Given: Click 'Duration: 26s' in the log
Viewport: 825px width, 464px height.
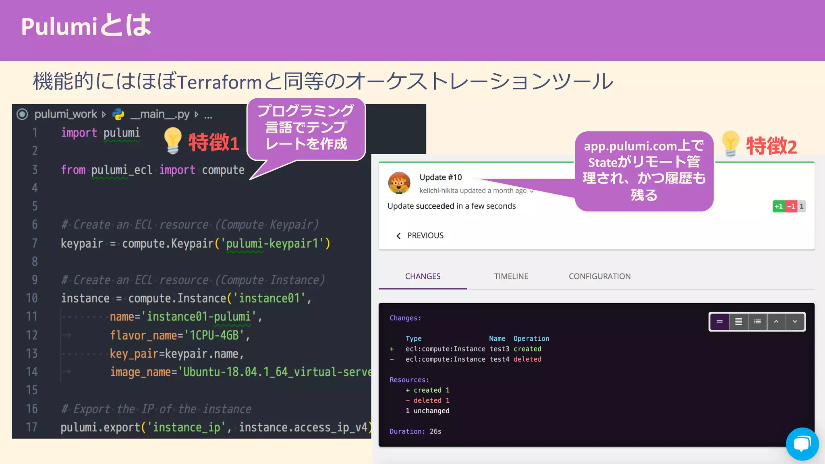Looking at the screenshot, I should pos(415,431).
